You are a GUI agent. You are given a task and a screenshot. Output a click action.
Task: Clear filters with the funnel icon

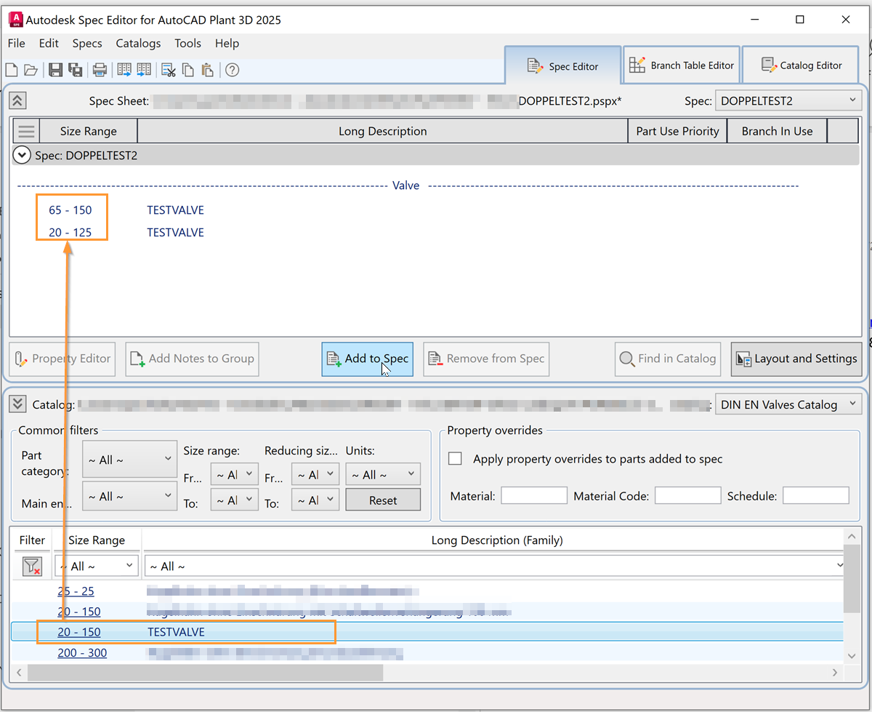tap(32, 566)
